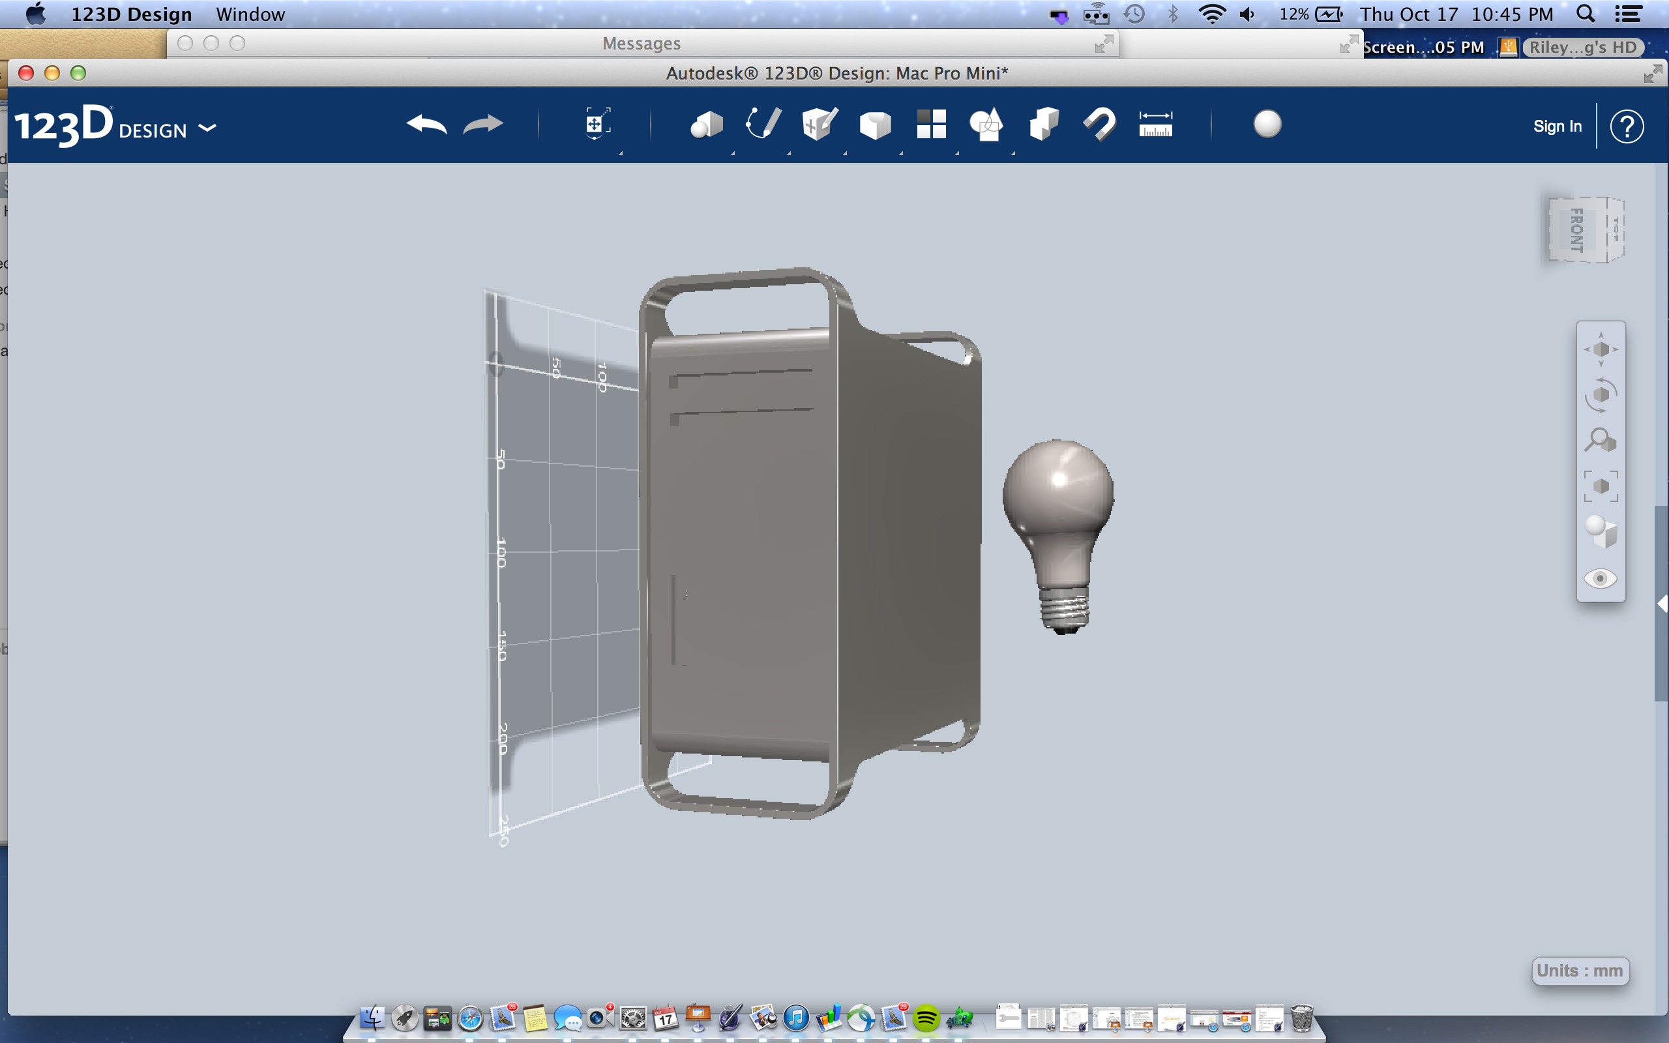Viewport: 1669px width, 1043px height.
Task: Open the Primitives tool
Action: pos(705,124)
